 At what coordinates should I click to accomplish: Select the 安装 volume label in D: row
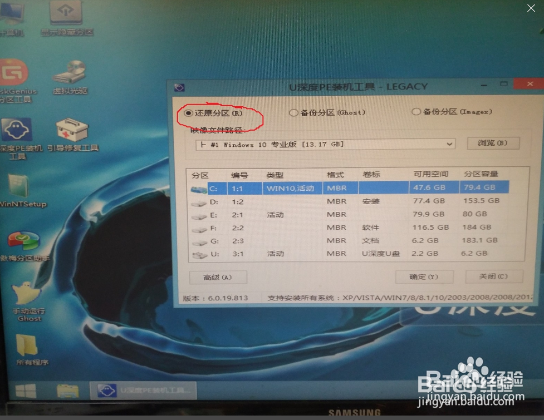pyautogui.click(x=371, y=201)
